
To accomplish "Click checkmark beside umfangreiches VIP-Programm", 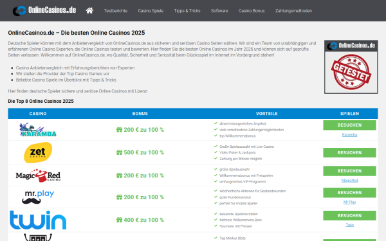I will tap(216, 181).
